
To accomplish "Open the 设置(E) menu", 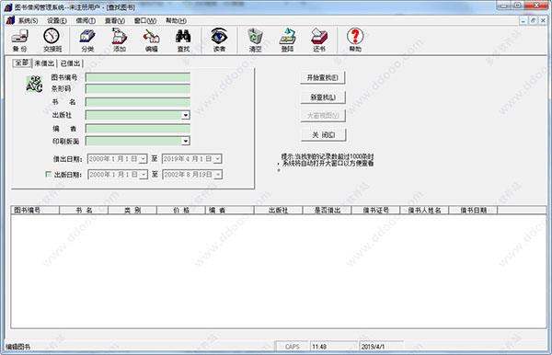I will 57,21.
